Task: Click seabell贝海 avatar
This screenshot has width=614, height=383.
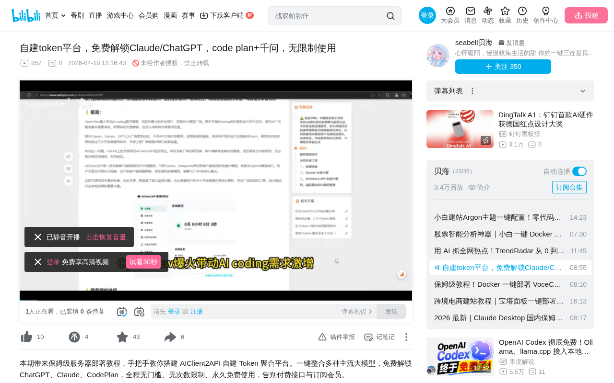Action: pyautogui.click(x=438, y=56)
